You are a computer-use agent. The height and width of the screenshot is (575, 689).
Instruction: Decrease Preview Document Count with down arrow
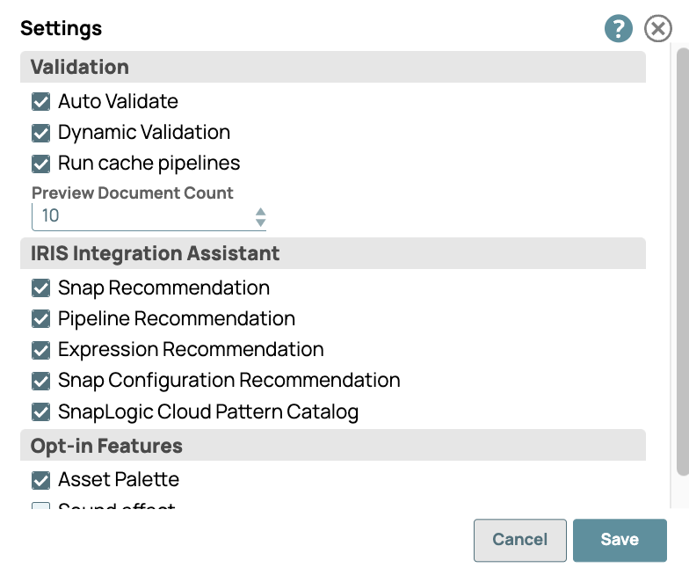pyautogui.click(x=260, y=222)
